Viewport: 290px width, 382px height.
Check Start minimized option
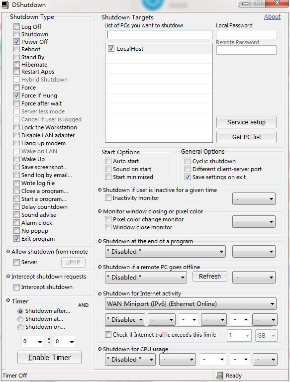click(108, 177)
